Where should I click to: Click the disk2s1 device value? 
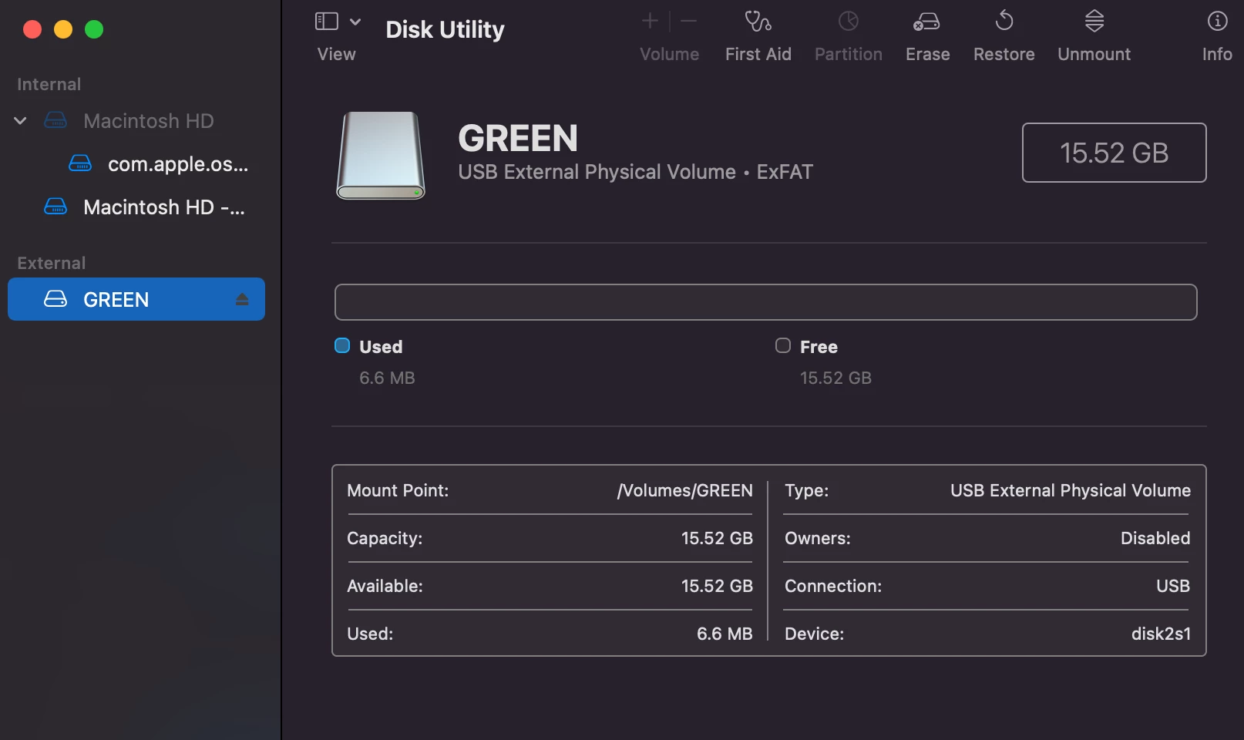[x=1161, y=634]
